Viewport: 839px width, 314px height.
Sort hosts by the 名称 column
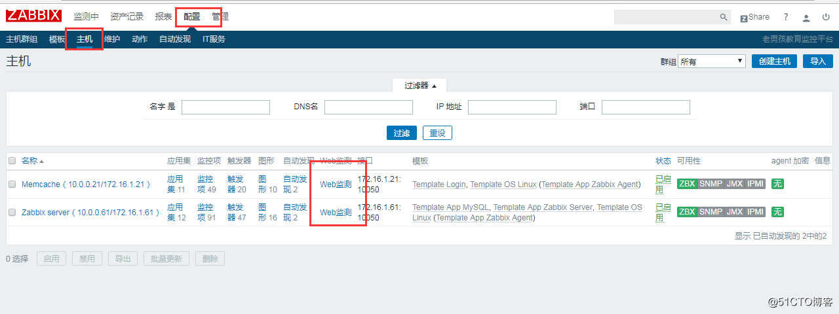tap(33, 161)
